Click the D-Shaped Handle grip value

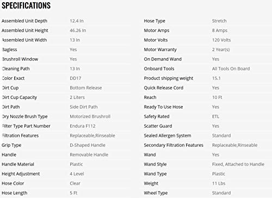(88, 145)
